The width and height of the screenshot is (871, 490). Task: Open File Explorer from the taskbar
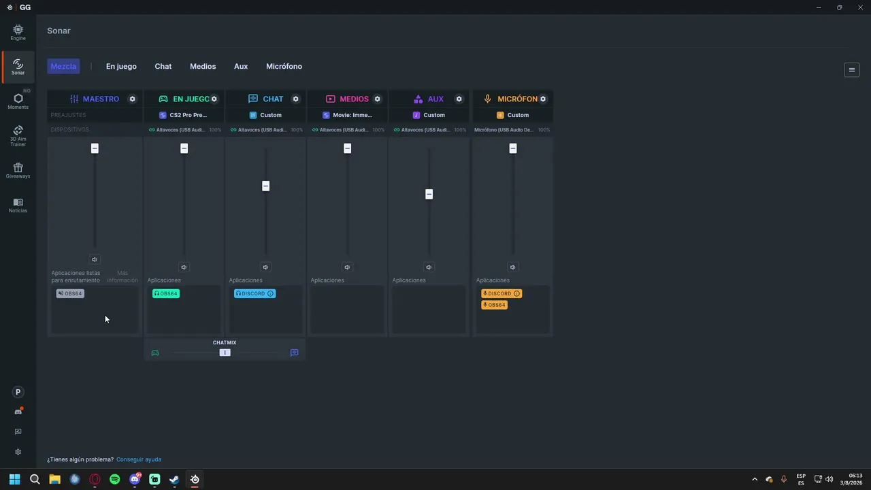pyautogui.click(x=54, y=479)
